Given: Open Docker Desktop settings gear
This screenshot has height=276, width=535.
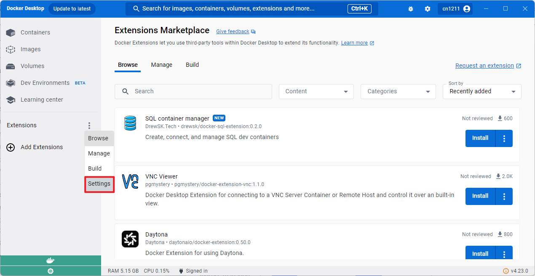Looking at the screenshot, I should 428,8.
